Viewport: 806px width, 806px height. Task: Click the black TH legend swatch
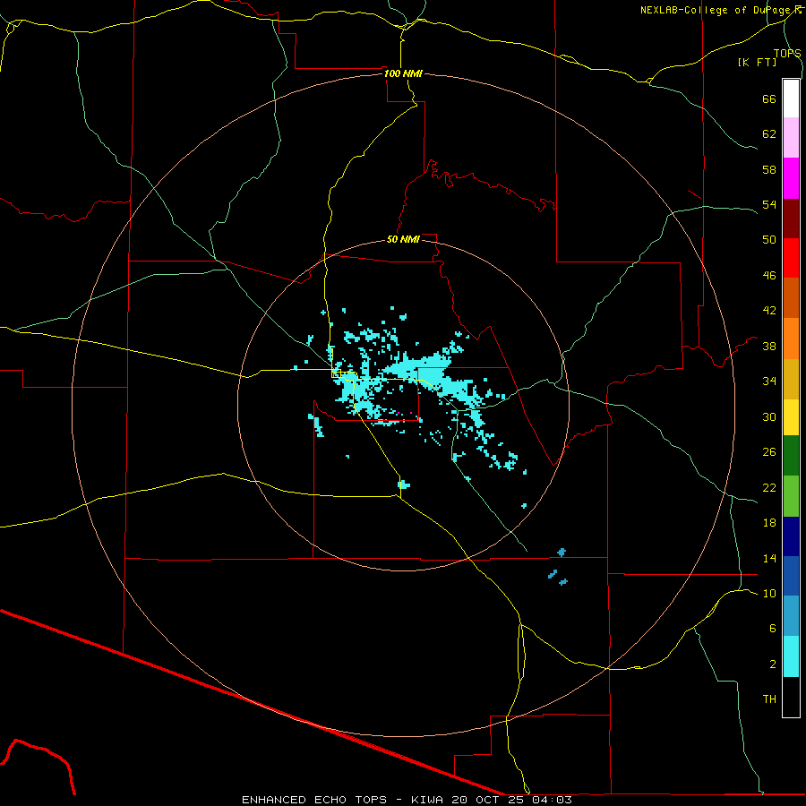click(x=791, y=697)
